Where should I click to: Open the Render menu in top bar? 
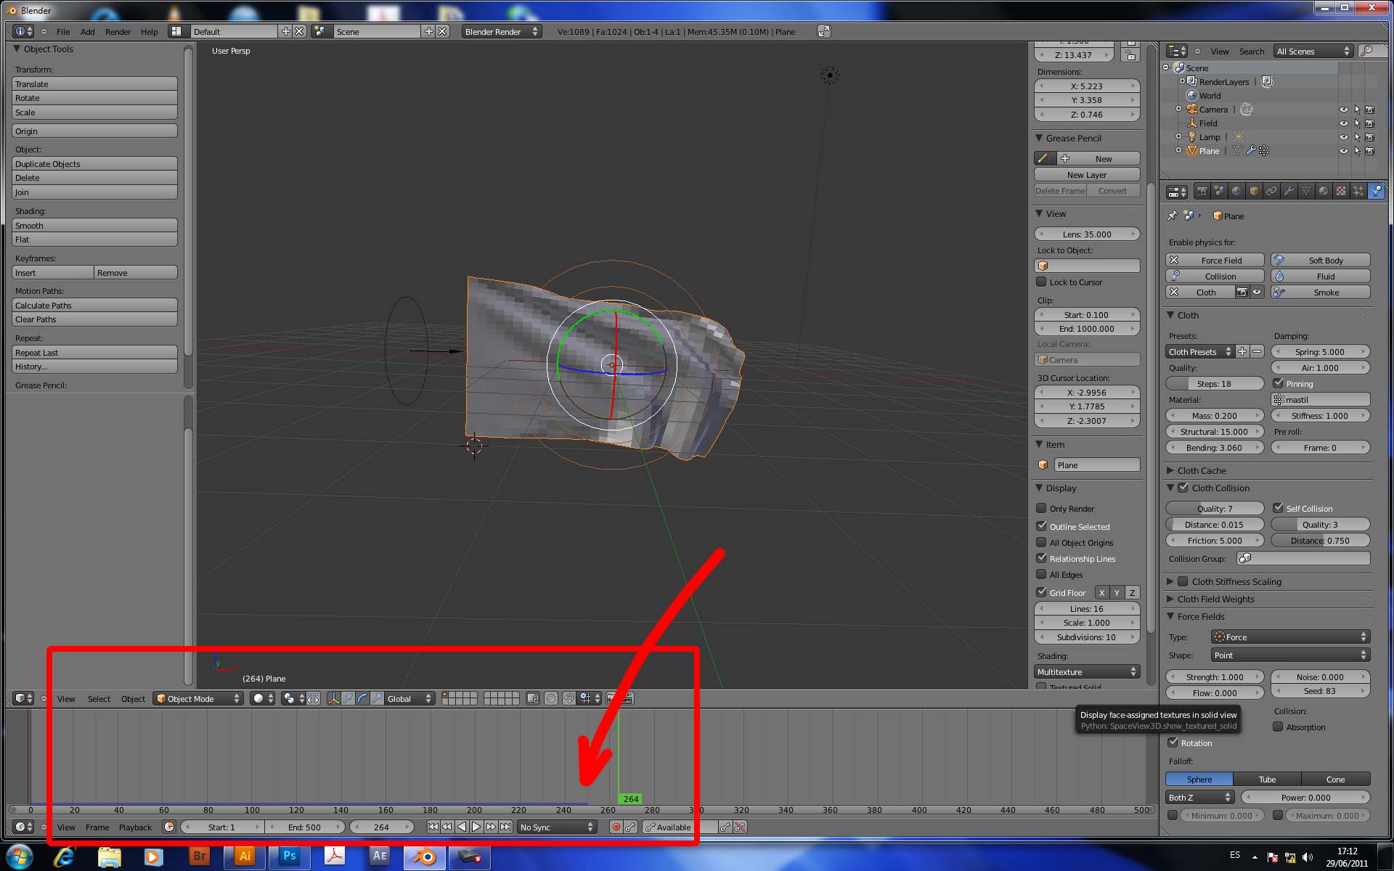tap(118, 31)
